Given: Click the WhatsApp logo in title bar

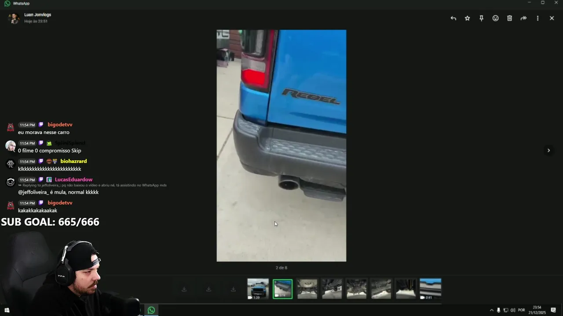Looking at the screenshot, I should point(7,3).
